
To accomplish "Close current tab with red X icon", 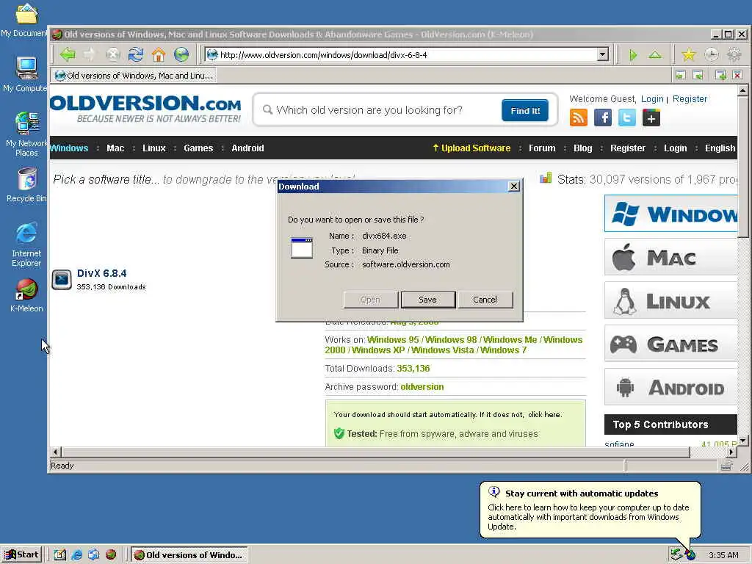I will tap(737, 75).
